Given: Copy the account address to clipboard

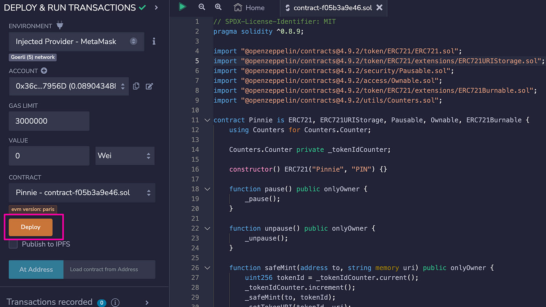Looking at the screenshot, I should 136,86.
